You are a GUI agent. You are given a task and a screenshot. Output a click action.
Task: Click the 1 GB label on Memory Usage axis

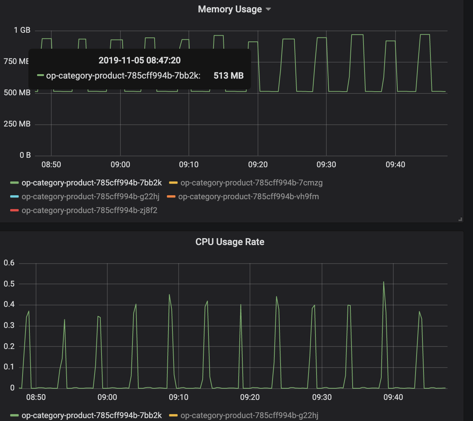(x=22, y=30)
